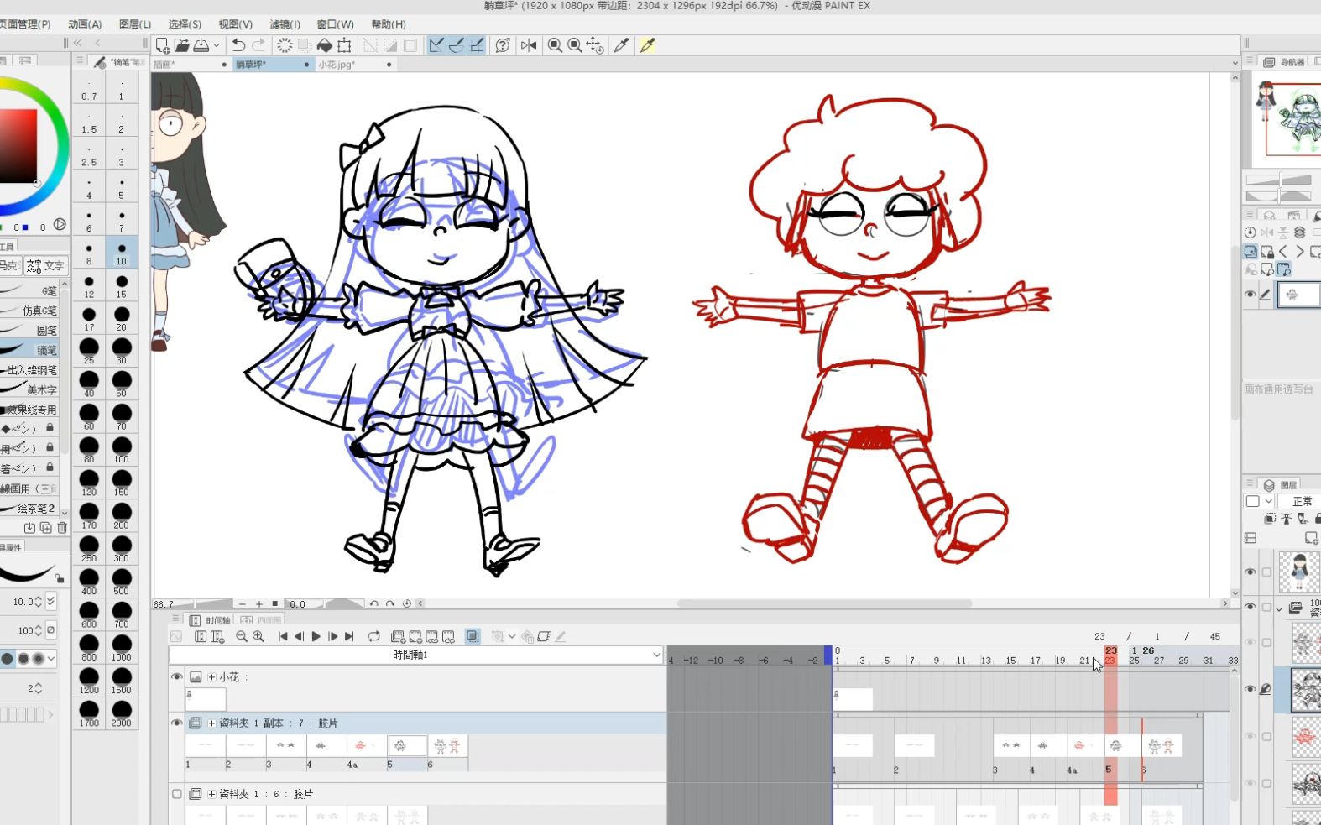The width and height of the screenshot is (1321, 825).
Task: Expand the 小花 track with plus icon
Action: 212,676
